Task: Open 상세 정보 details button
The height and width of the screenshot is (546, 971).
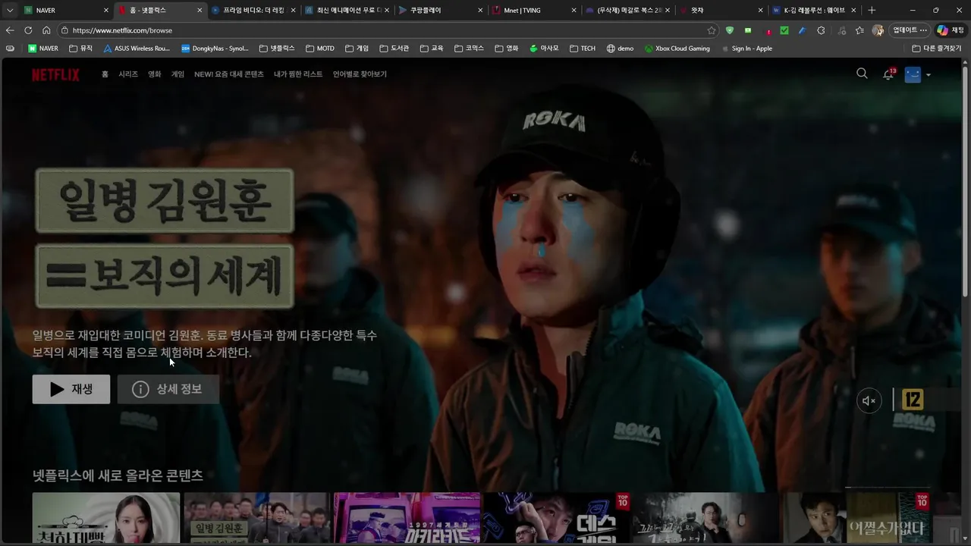Action: 168,389
